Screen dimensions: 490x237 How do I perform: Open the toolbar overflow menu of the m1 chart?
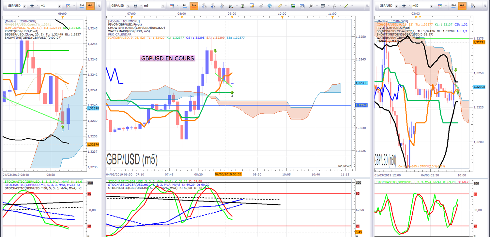[x=100, y=6]
